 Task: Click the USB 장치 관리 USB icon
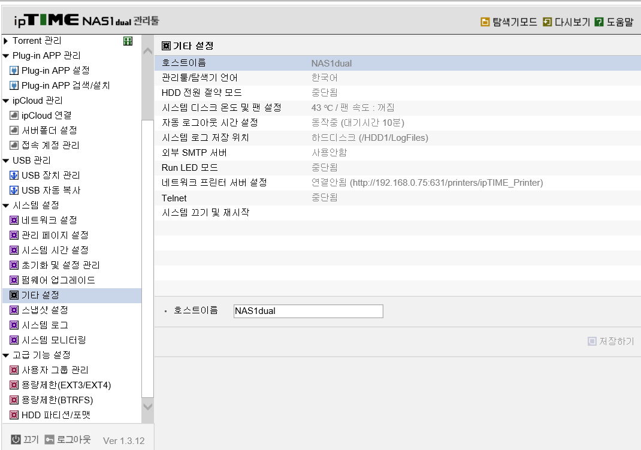[14, 176]
